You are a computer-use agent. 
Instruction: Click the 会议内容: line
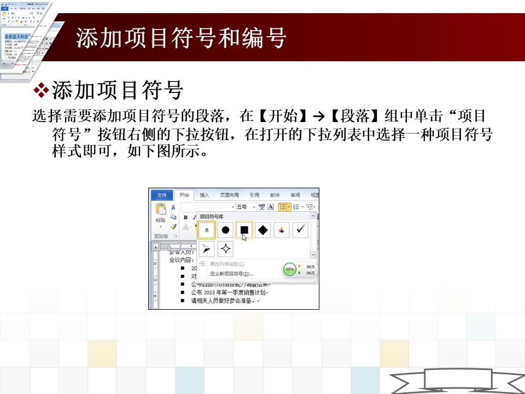pos(182,260)
